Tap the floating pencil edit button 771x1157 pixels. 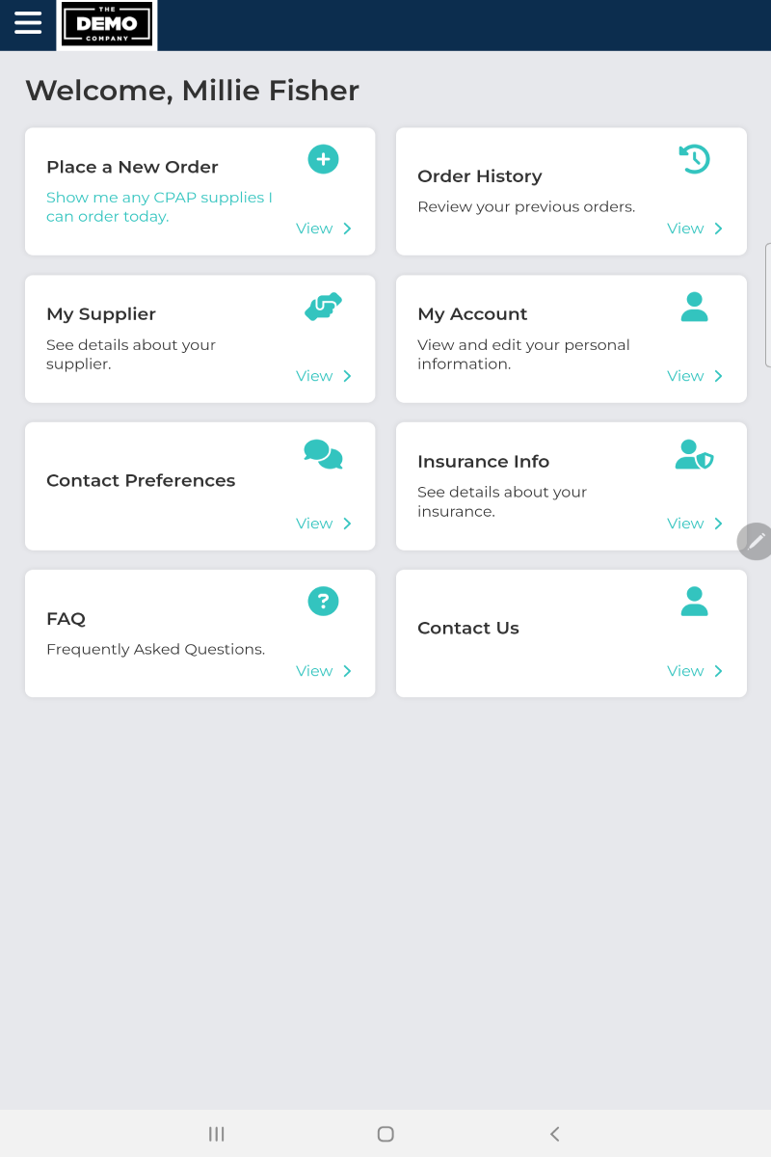pyautogui.click(x=757, y=542)
